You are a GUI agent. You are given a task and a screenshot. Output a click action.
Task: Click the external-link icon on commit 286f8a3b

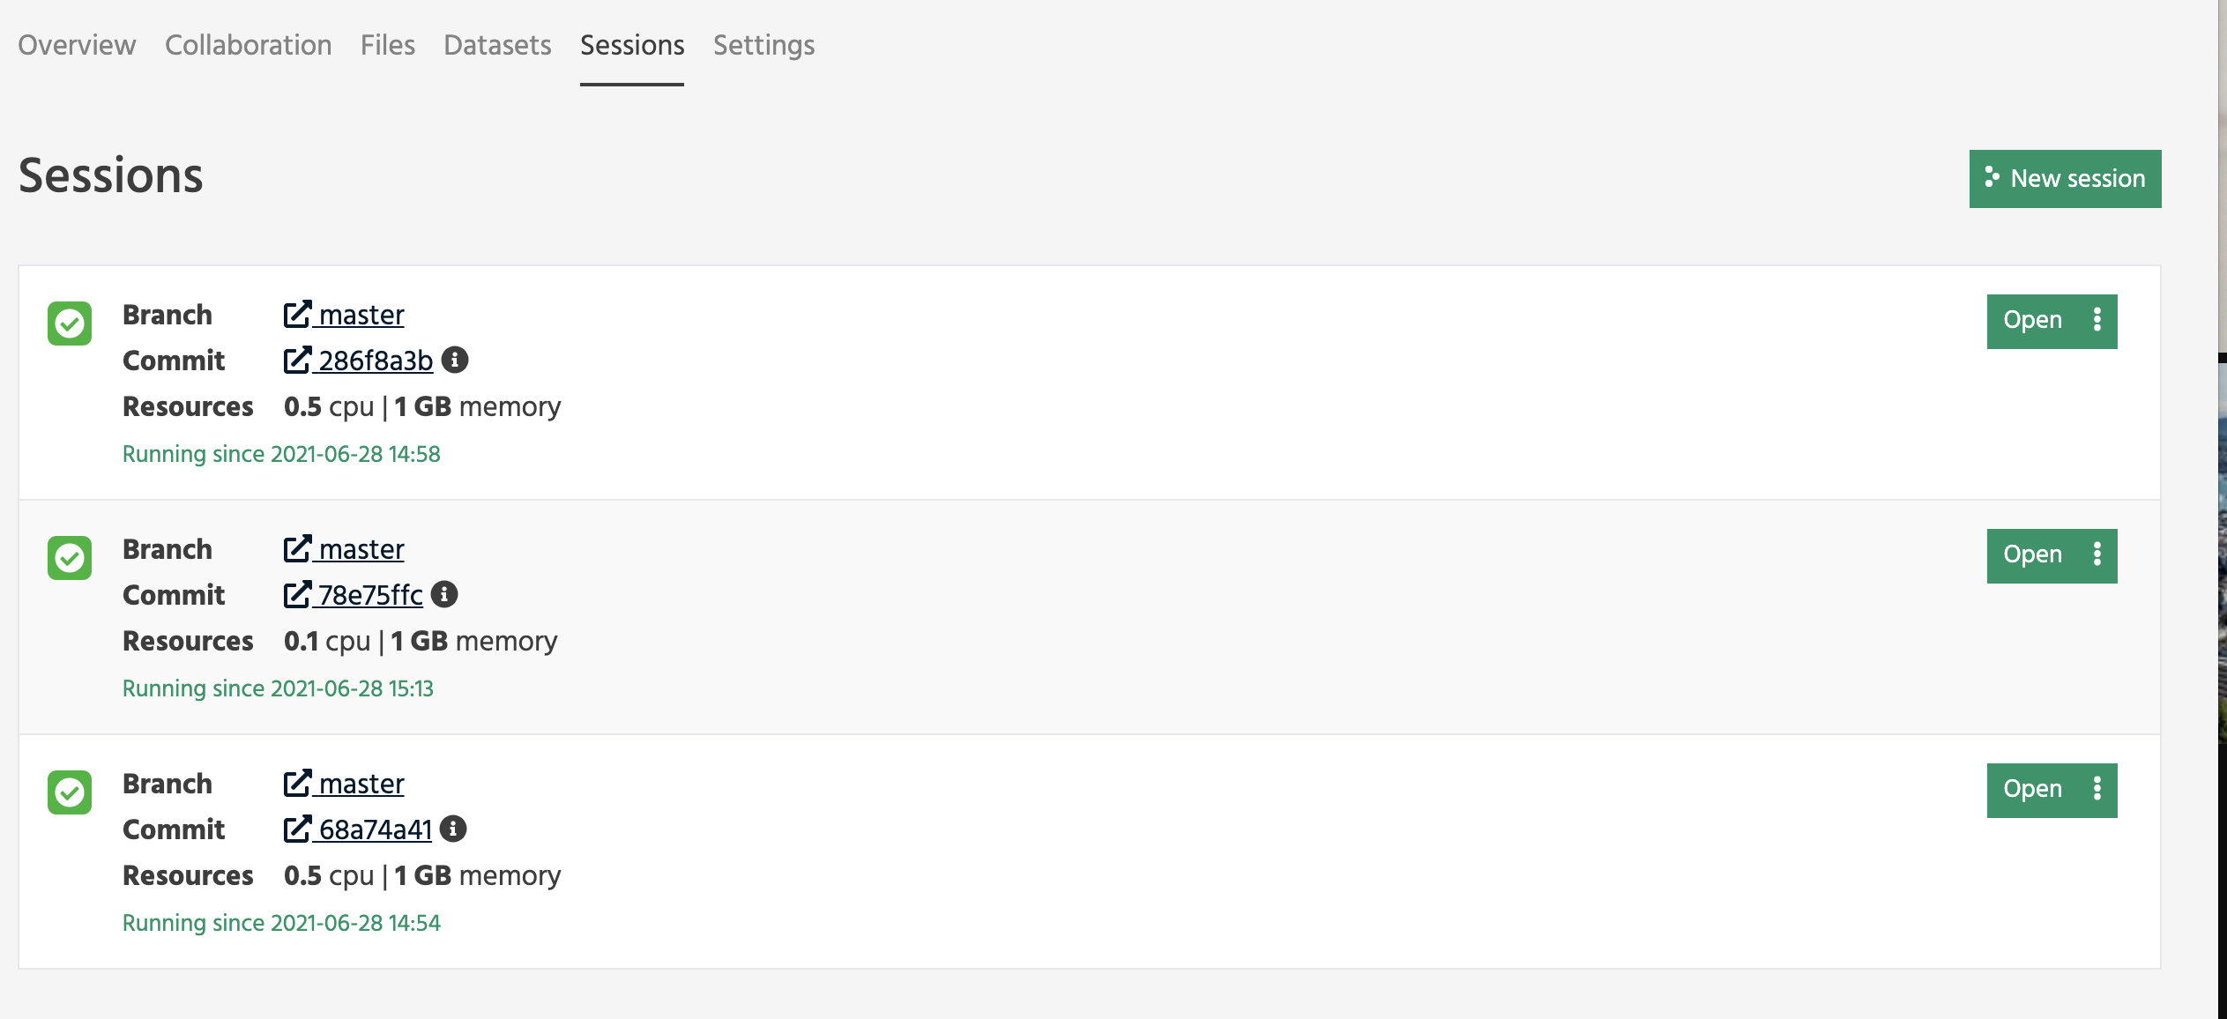[299, 359]
